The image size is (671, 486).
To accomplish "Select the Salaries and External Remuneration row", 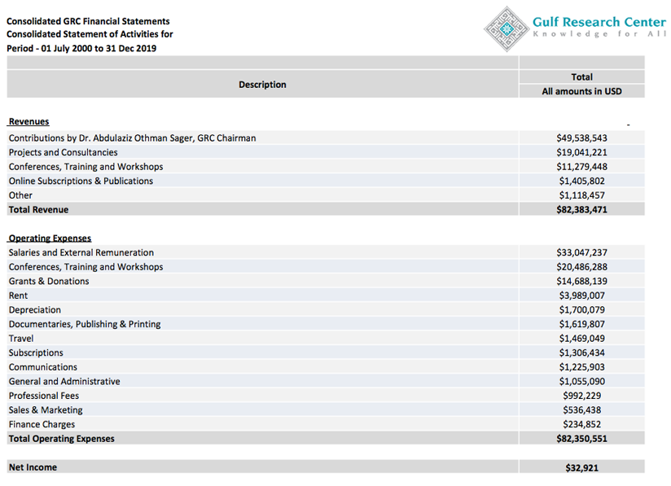I will pos(81,252).
